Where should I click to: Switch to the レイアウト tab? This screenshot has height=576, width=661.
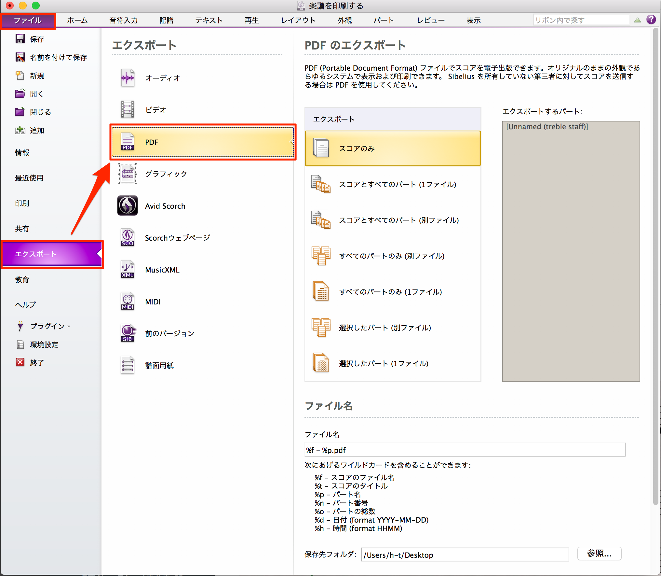[298, 21]
